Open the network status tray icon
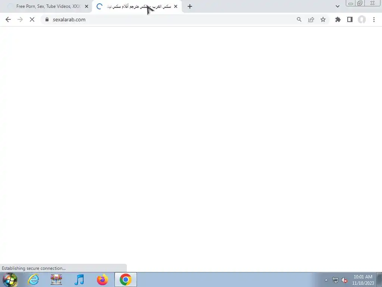The width and height of the screenshot is (382, 287). [335, 280]
